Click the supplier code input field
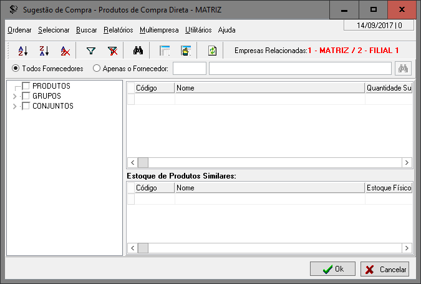Screen dimensions: 421x284 pyautogui.click(x=189, y=69)
